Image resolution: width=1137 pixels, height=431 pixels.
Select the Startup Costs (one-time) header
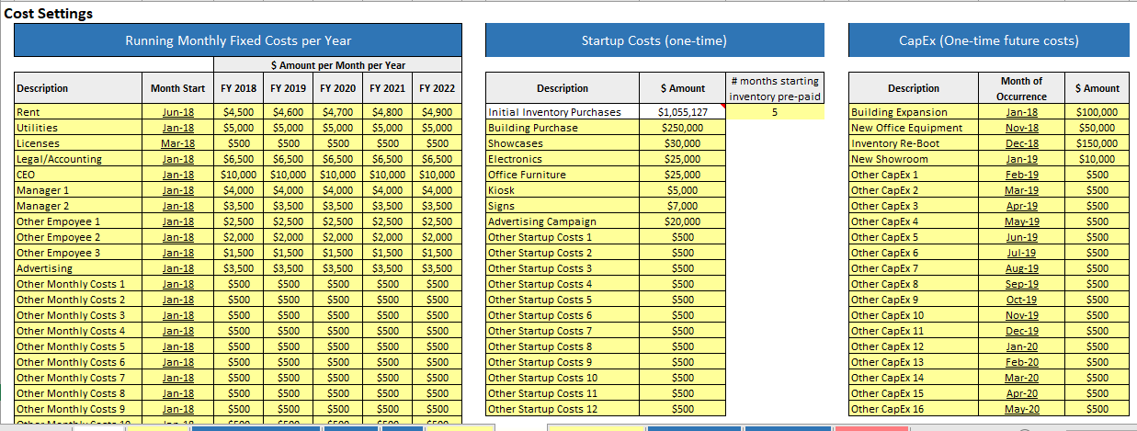(x=654, y=40)
